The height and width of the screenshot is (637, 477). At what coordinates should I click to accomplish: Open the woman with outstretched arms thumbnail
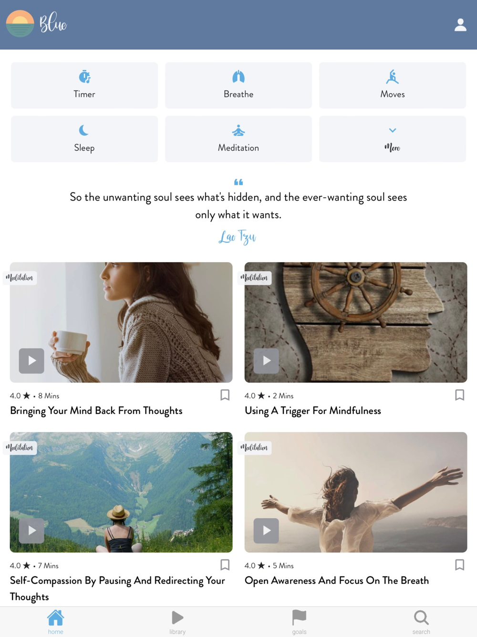(x=356, y=492)
